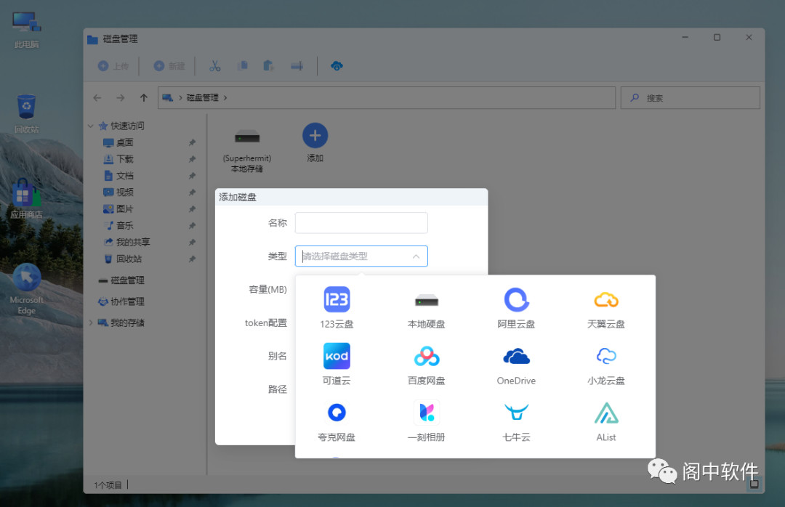Go forward with the right arrow

tap(120, 97)
